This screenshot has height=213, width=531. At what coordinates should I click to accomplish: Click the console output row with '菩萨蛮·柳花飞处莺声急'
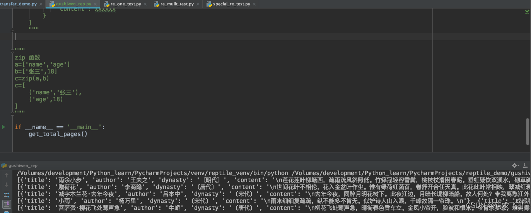click(x=273, y=208)
